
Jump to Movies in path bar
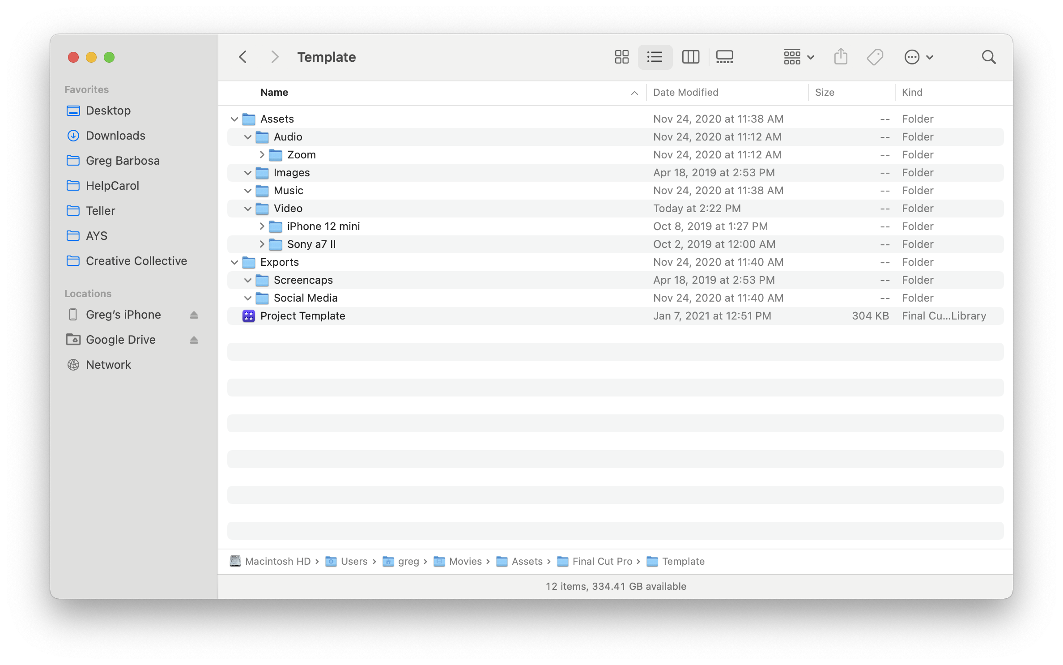(x=465, y=561)
